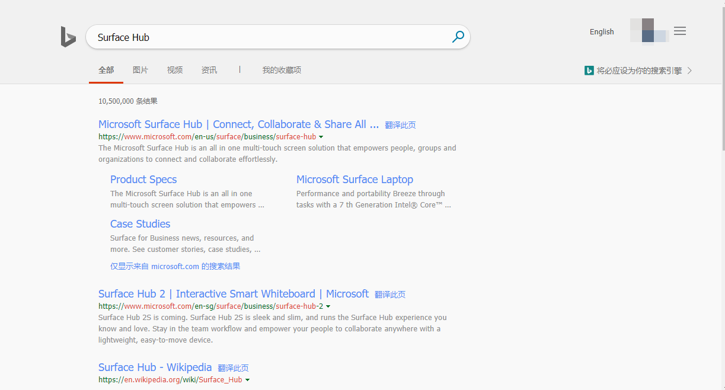Translate the Wikipedia result page
Image resolution: width=725 pixels, height=390 pixels.
pos(233,368)
